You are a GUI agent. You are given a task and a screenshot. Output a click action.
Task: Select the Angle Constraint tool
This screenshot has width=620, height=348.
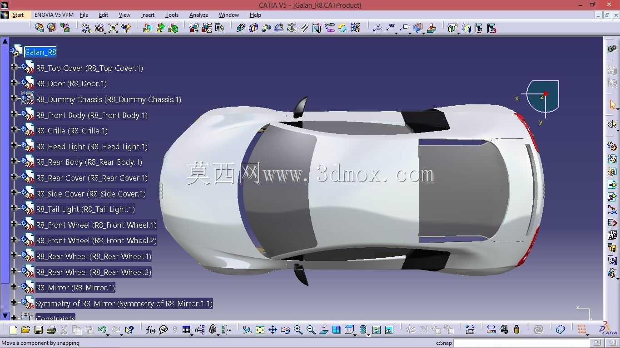click(x=279, y=28)
